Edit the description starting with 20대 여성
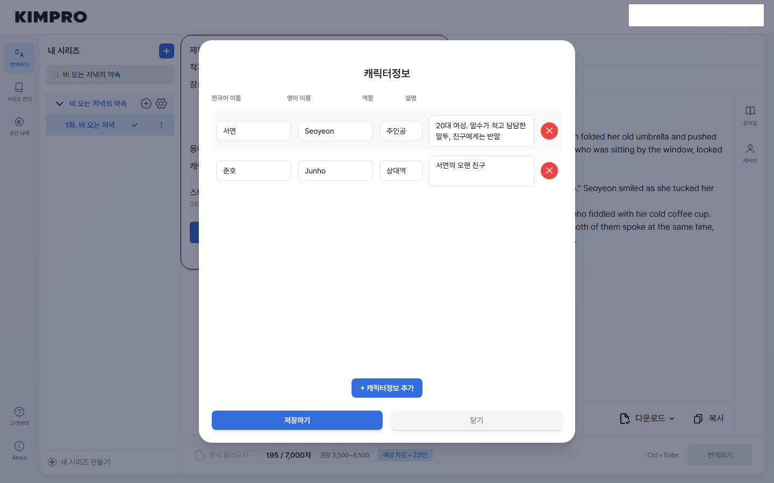 tap(482, 131)
